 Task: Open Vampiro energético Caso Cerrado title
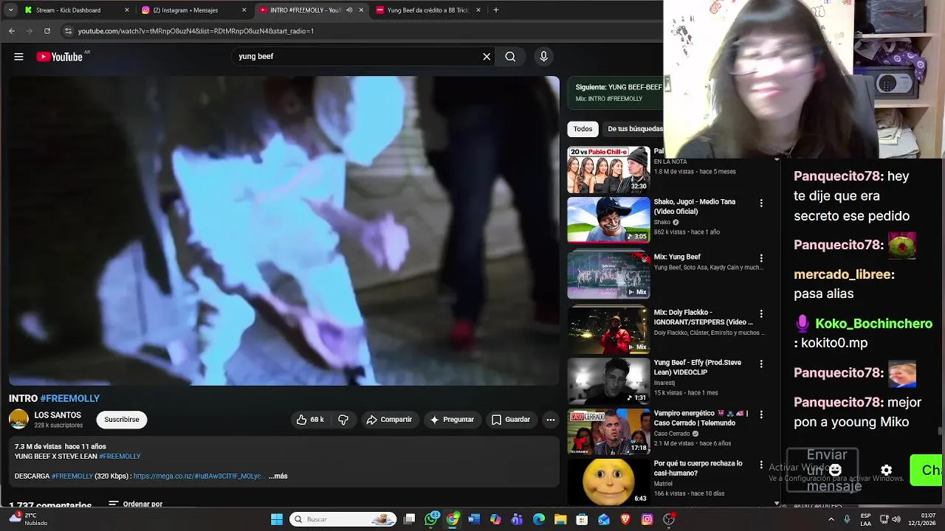701,418
